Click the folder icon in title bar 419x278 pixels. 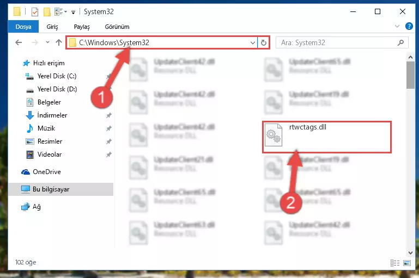click(17, 12)
